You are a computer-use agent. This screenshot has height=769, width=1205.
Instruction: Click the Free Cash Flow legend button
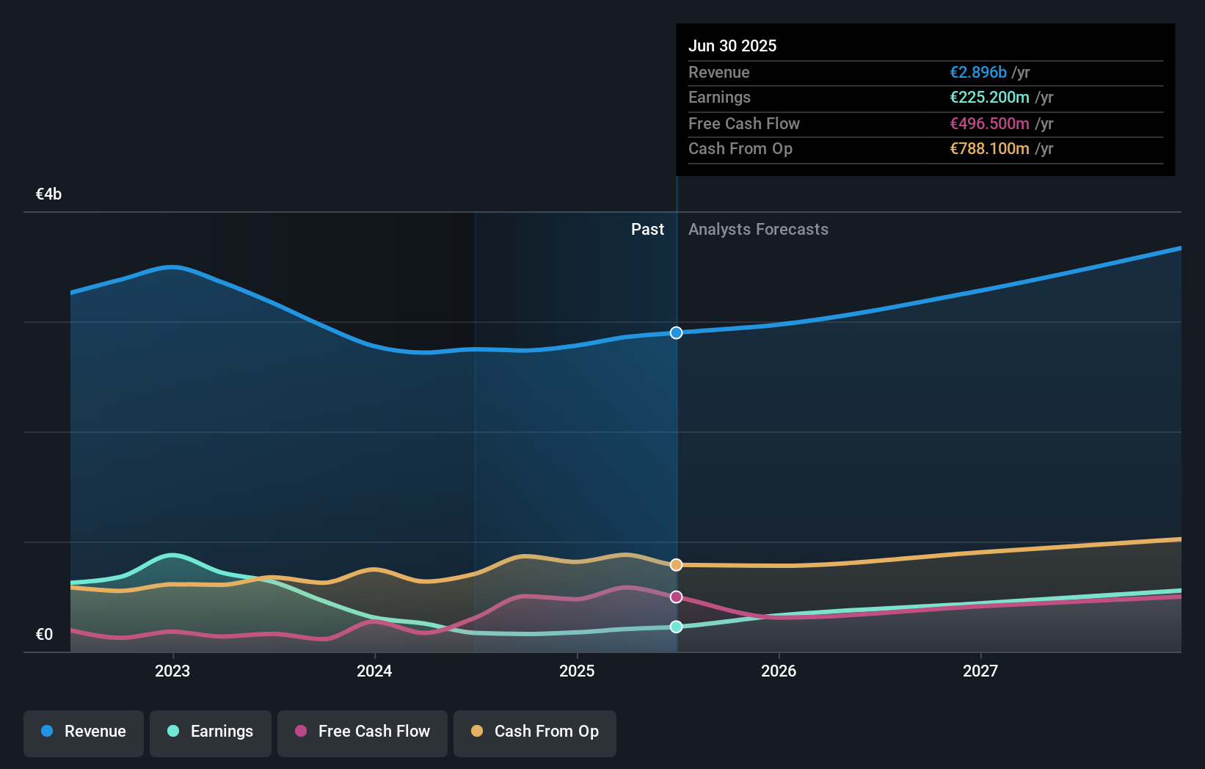[363, 732]
